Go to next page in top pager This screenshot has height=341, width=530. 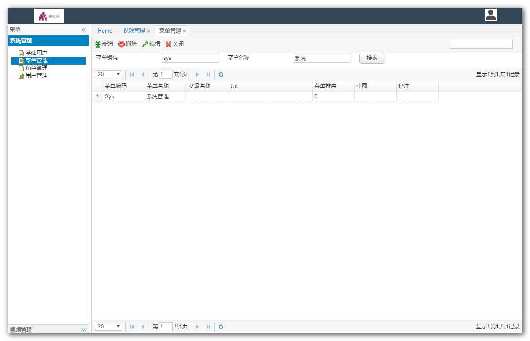197,75
